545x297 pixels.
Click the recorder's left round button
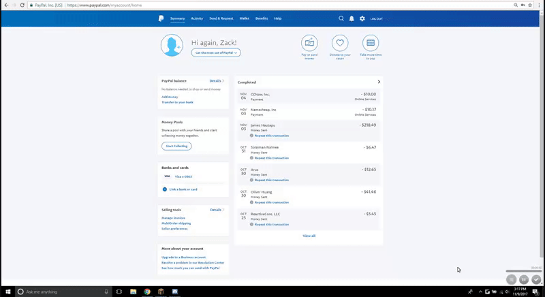pyautogui.click(x=511, y=279)
